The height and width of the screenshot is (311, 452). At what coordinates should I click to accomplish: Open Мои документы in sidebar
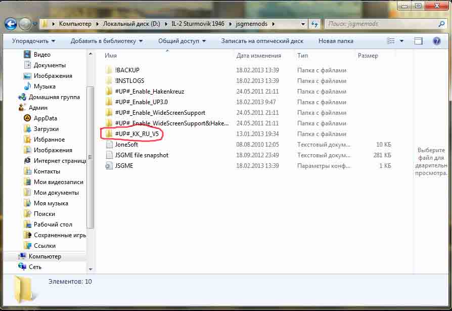[x=56, y=193]
